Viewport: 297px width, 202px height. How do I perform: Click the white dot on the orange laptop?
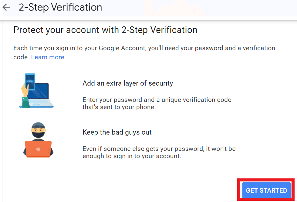click(x=38, y=149)
